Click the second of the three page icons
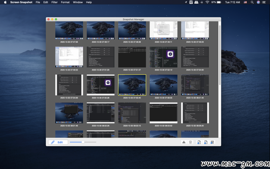270x169 pixels. pos(206,142)
